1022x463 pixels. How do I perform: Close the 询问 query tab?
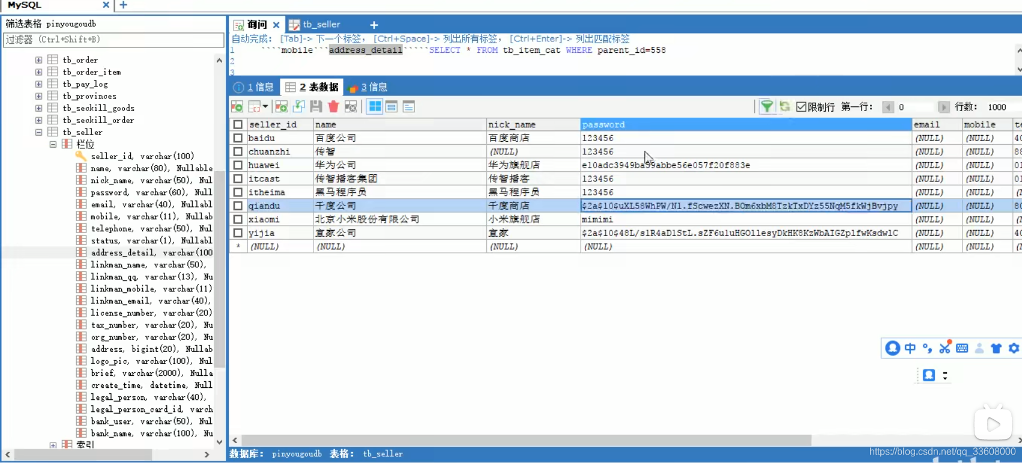point(276,25)
